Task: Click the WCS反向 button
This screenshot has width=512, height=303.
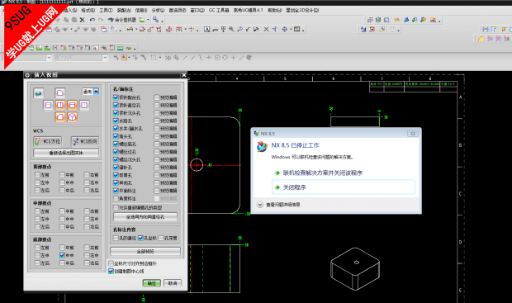Action: pyautogui.click(x=85, y=141)
